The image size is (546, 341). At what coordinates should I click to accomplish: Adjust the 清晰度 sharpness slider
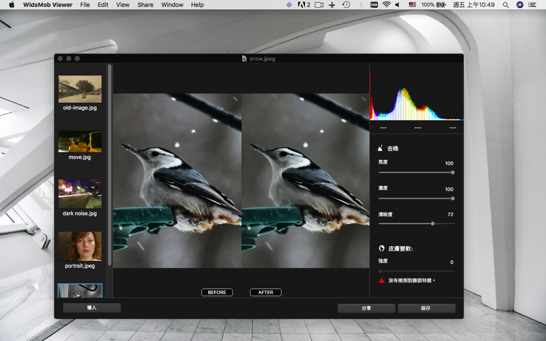click(x=417, y=223)
